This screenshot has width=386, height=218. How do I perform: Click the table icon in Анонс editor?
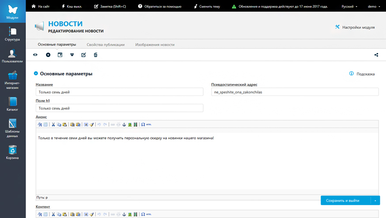point(45,125)
